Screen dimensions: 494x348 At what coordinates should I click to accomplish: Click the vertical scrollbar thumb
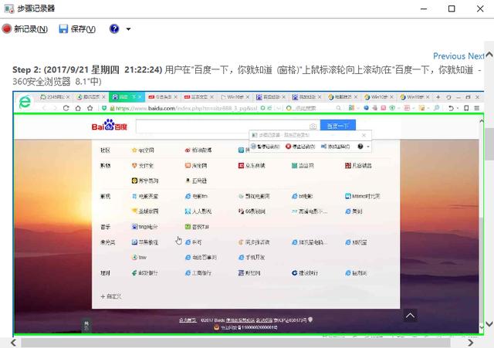click(x=488, y=143)
